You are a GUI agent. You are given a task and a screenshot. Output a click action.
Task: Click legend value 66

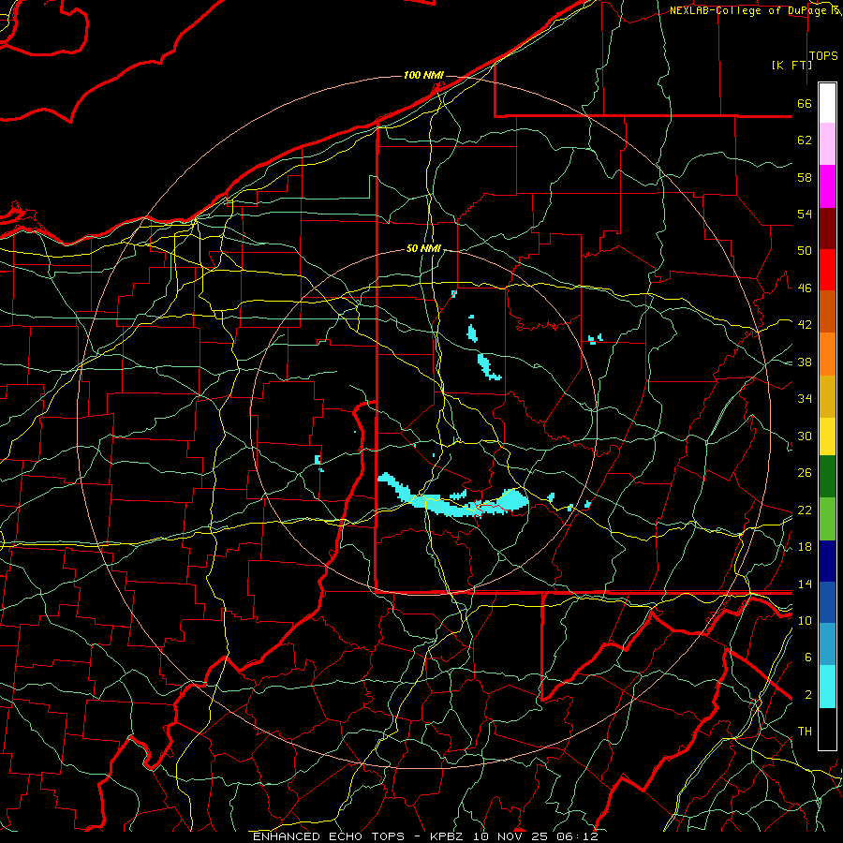point(805,103)
